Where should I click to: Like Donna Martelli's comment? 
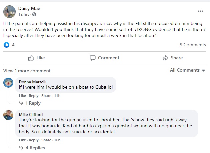click(22, 96)
